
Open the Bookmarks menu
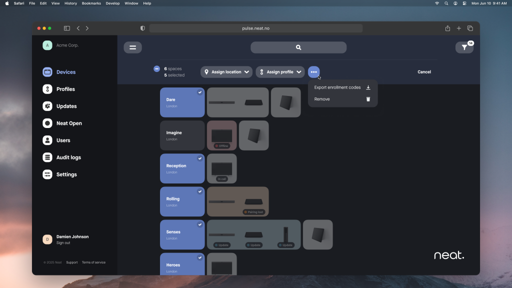coord(91,3)
